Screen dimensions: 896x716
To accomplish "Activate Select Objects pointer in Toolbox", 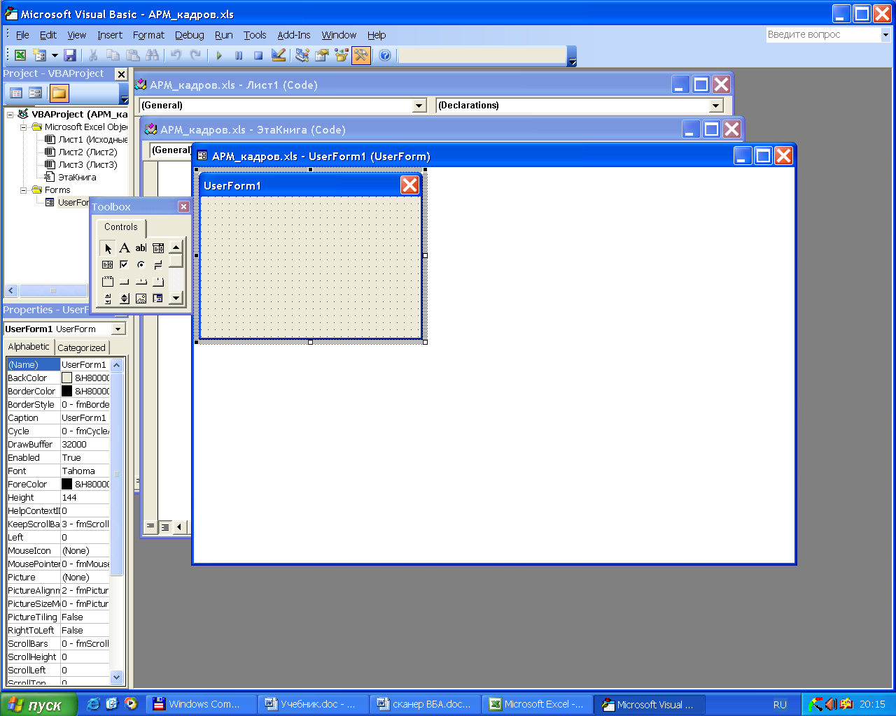I will [107, 248].
